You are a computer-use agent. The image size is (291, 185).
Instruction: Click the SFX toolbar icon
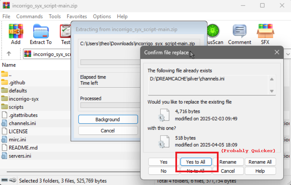pos(265,31)
